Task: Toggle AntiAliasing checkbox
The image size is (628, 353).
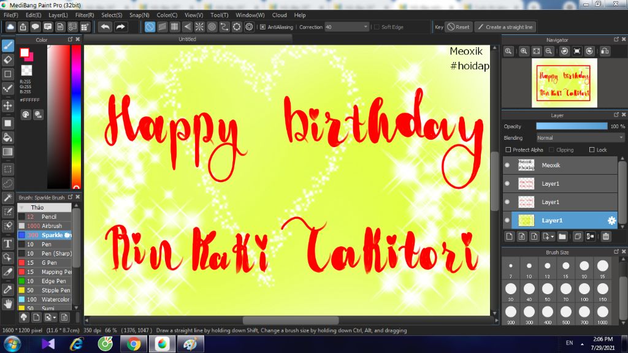Action: click(x=262, y=27)
